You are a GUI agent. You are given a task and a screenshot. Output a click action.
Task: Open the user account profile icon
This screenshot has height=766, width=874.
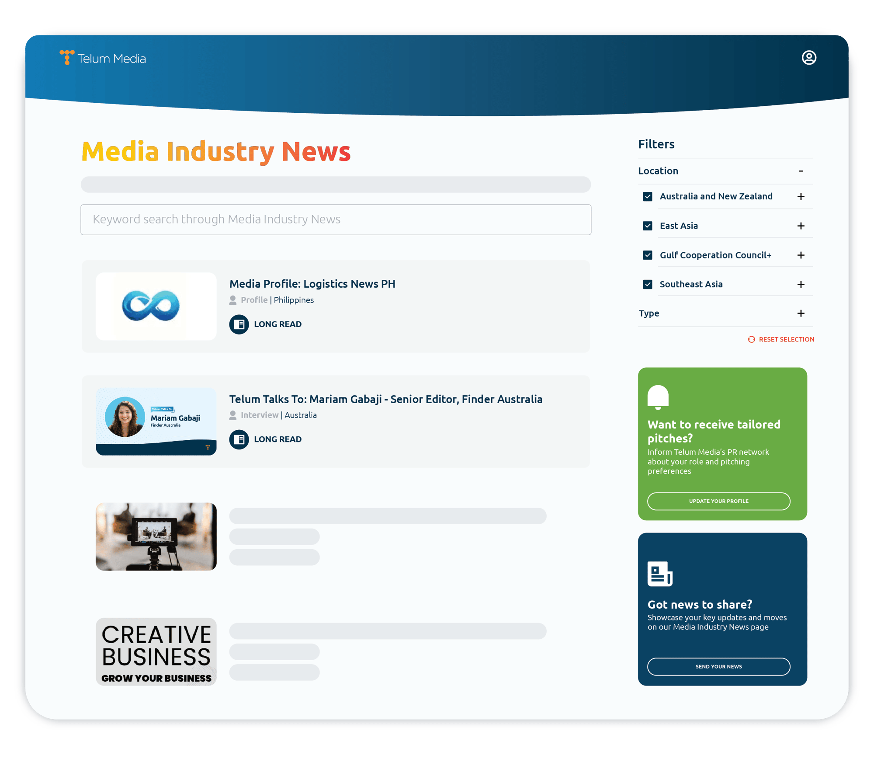click(x=808, y=58)
